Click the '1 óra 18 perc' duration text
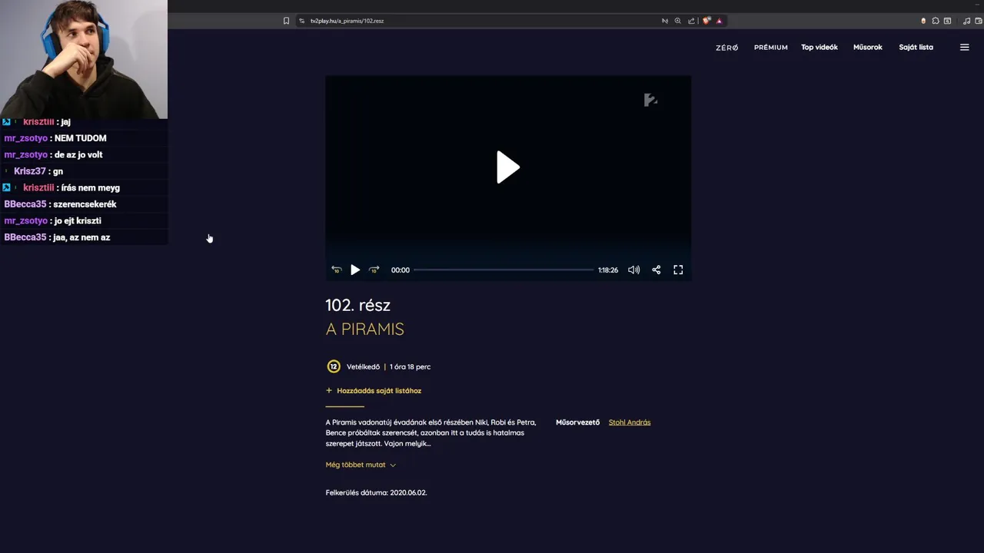984x553 pixels. (410, 366)
